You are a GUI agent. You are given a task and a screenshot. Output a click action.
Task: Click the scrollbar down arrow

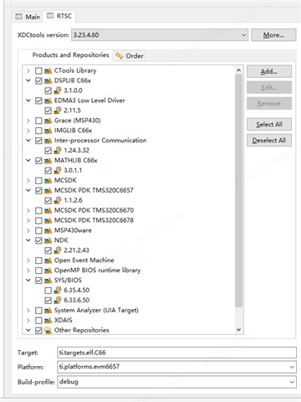(x=238, y=329)
